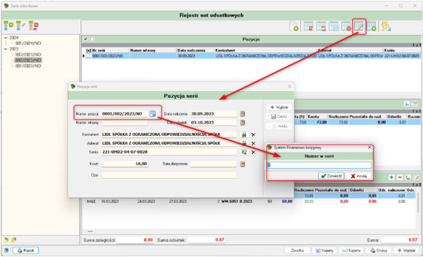
Task: Open calendar icon next to Data naliczenia
Action: (242, 114)
